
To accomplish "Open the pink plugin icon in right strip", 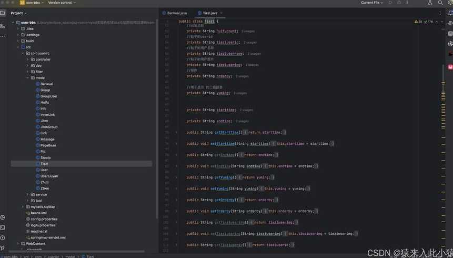I will [x=450, y=67].
